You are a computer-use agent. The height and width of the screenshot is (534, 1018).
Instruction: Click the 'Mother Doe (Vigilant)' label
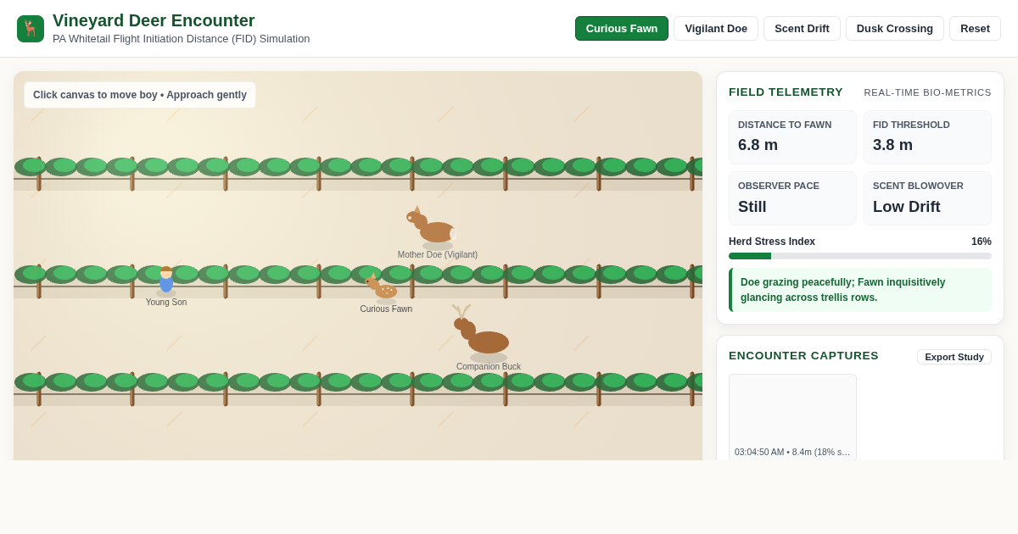click(438, 255)
